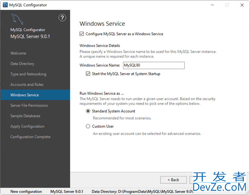
Task: Close the MySQL Configurator window
Action: pos(242,5)
